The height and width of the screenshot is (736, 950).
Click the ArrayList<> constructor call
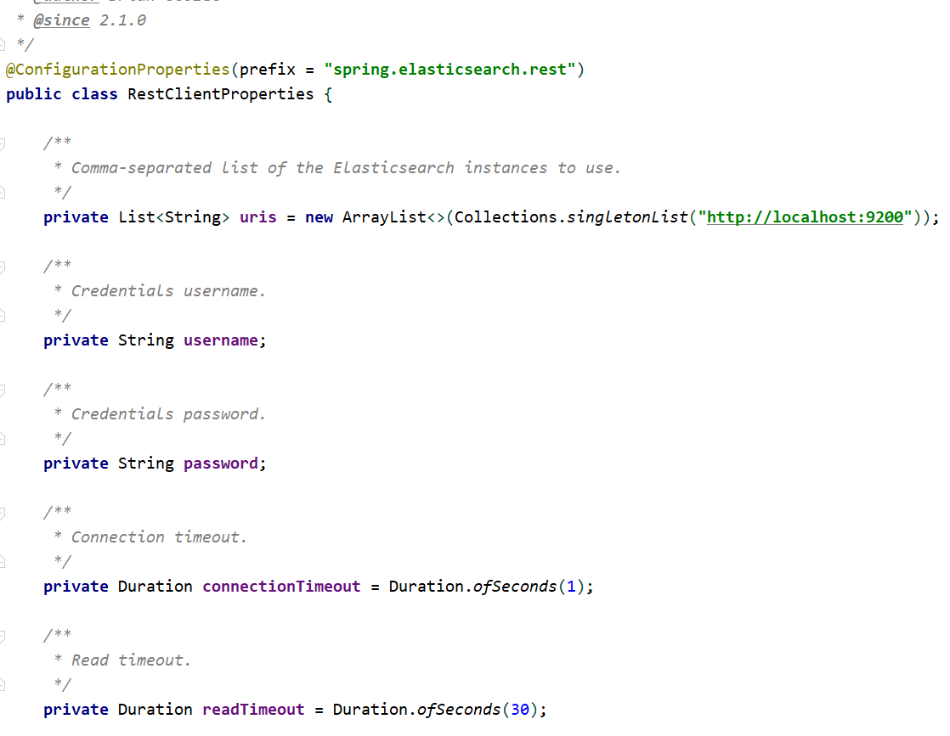pos(393,217)
